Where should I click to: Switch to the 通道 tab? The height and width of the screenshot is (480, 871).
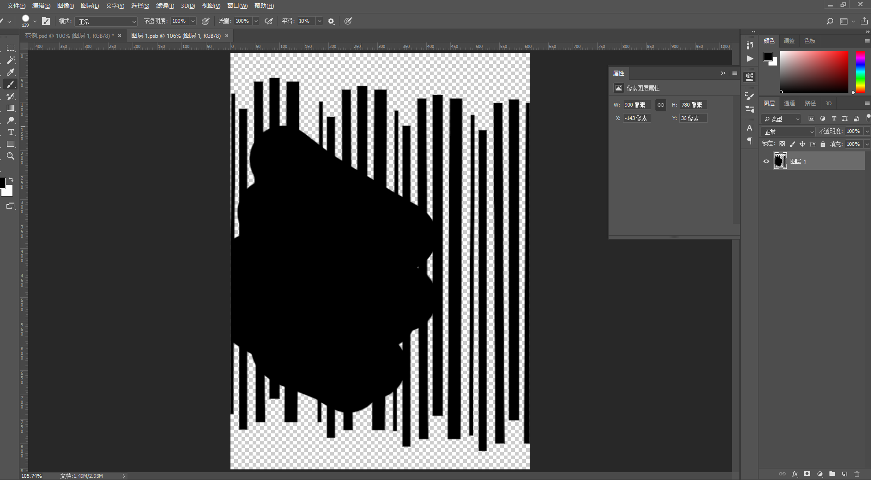pyautogui.click(x=790, y=103)
